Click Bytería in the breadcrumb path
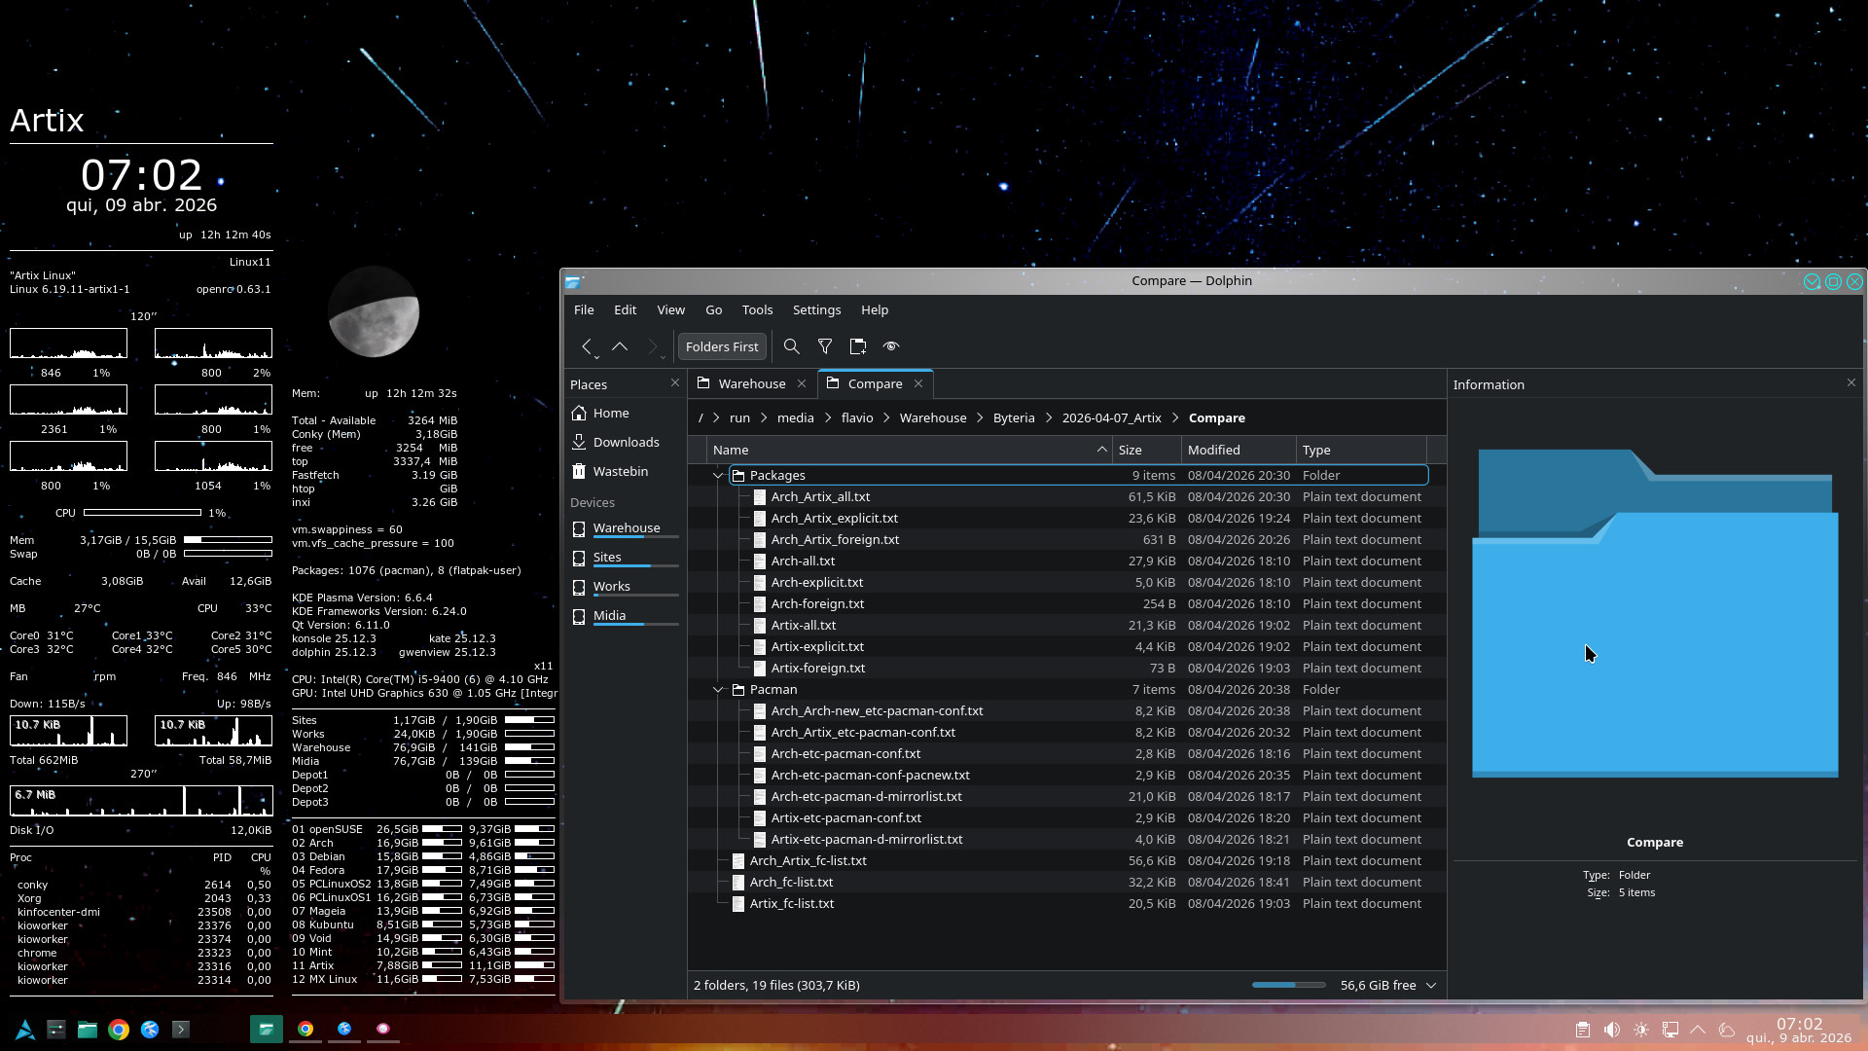 [x=1014, y=417]
